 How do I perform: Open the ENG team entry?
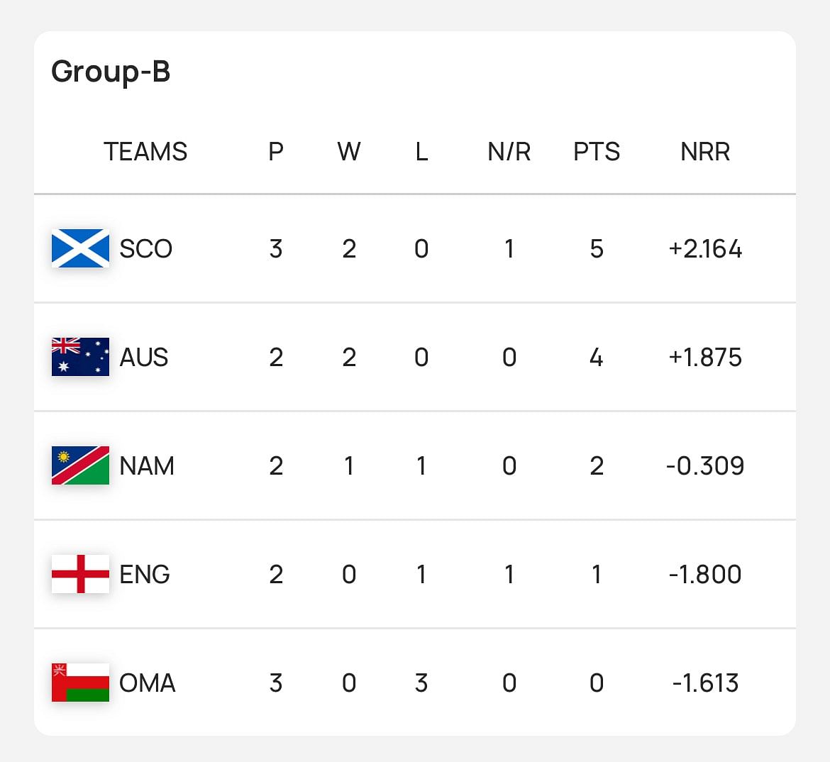click(x=145, y=575)
